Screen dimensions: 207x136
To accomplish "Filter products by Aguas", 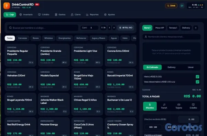I will point(114,38).
